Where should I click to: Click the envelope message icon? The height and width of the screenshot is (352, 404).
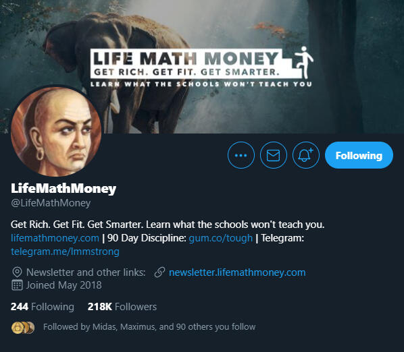274,155
